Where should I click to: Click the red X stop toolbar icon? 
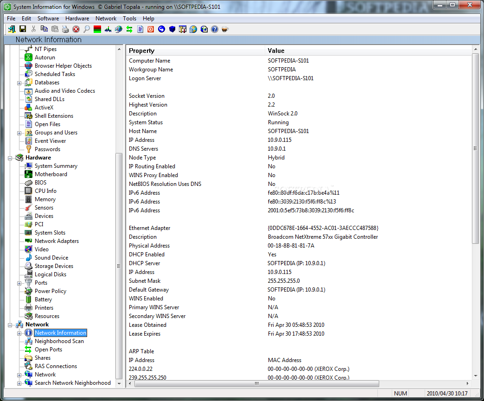pyautogui.click(x=76, y=29)
